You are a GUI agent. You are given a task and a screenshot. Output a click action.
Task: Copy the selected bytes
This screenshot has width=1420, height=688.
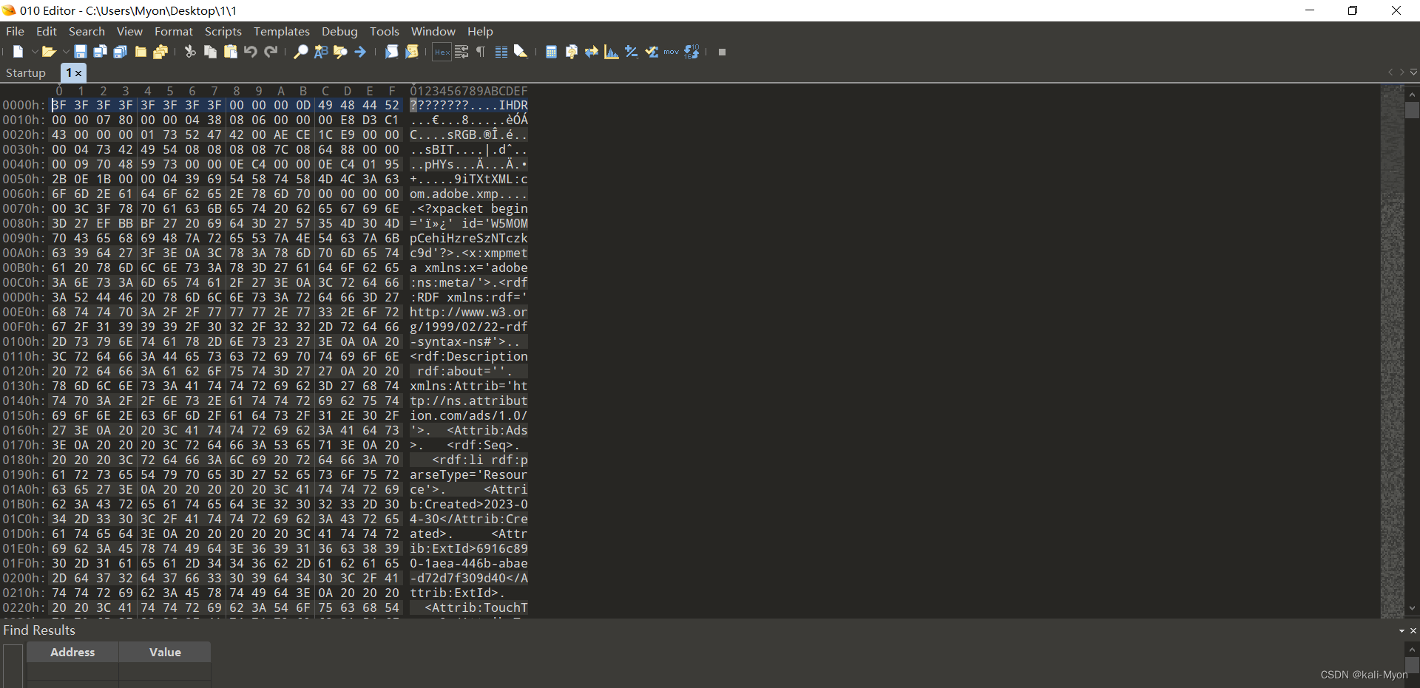point(210,52)
